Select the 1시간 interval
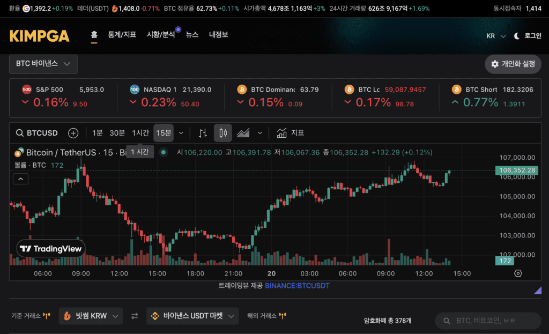This screenshot has height=334, width=549. [140, 133]
